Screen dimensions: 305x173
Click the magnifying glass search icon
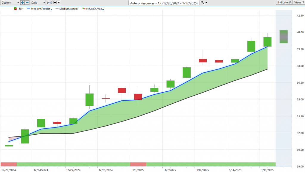(x=202, y=2)
